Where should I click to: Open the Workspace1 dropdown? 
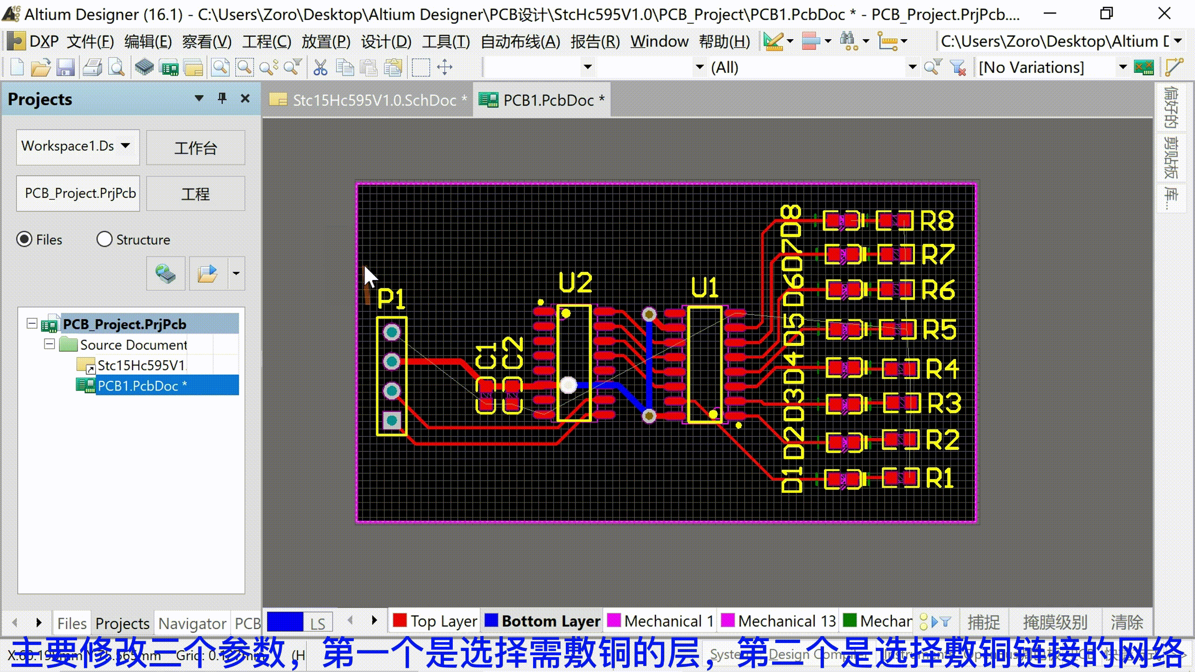(x=125, y=146)
